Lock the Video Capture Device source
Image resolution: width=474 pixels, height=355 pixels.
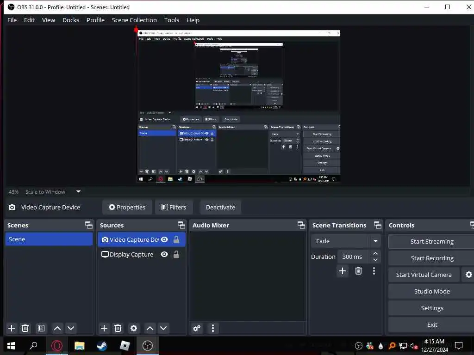tap(176, 239)
